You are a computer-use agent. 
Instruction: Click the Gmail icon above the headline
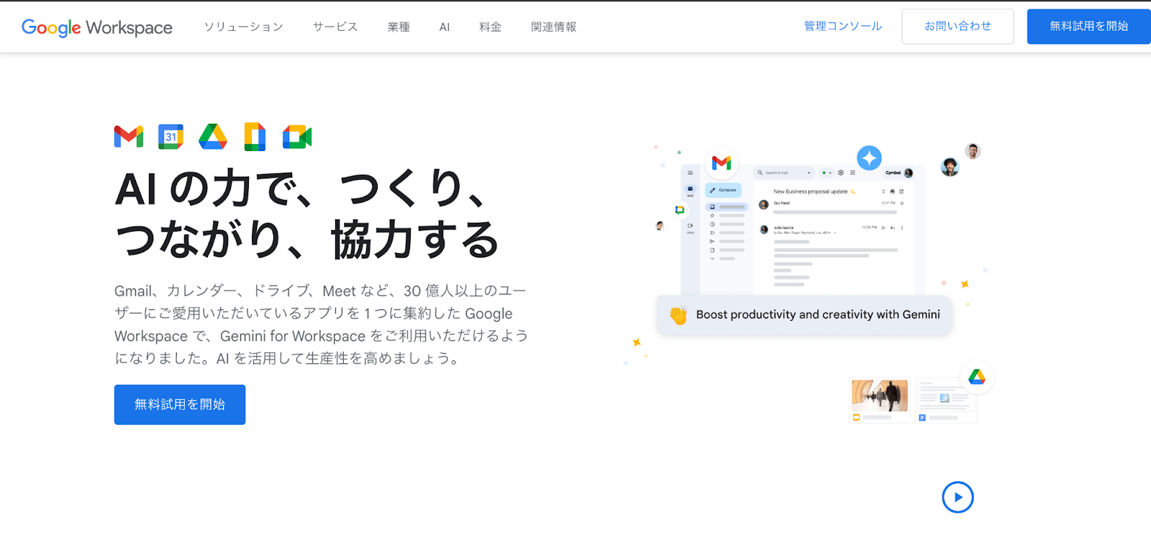pyautogui.click(x=129, y=137)
